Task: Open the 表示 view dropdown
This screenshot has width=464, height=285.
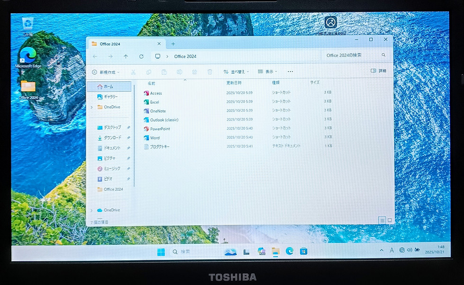Action: (x=268, y=72)
